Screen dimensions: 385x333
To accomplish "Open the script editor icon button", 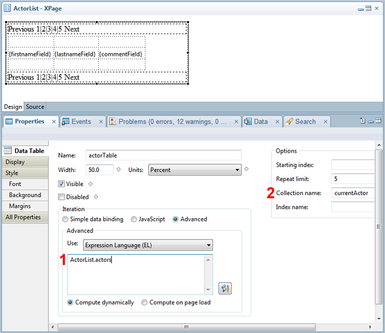I will (x=225, y=287).
